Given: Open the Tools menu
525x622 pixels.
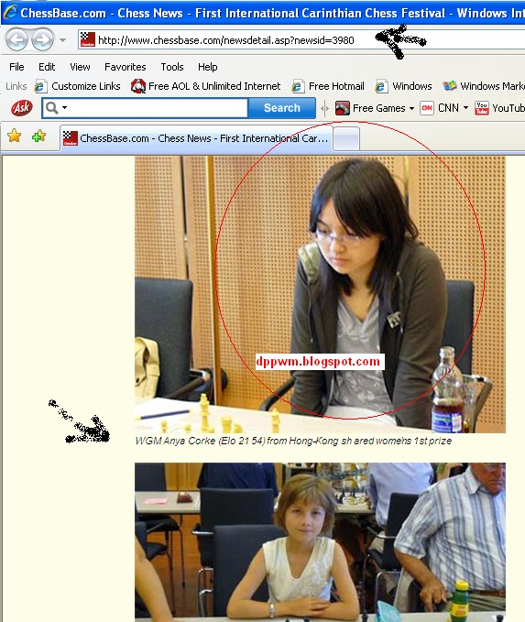Looking at the screenshot, I should 172,67.
